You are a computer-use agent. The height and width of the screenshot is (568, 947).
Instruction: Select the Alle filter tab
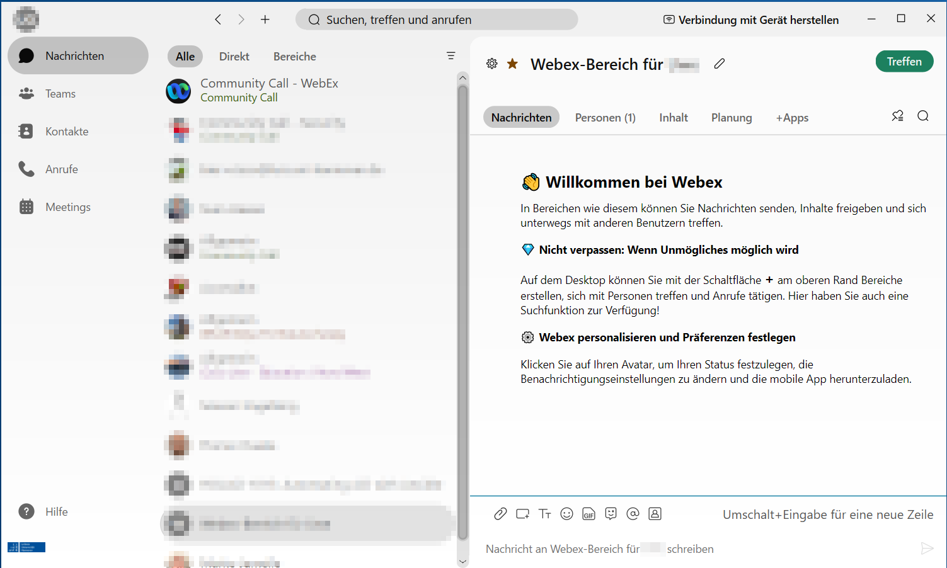(x=185, y=57)
